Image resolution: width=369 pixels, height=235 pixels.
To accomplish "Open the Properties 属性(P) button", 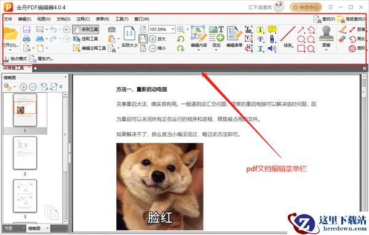I will (41, 58).
